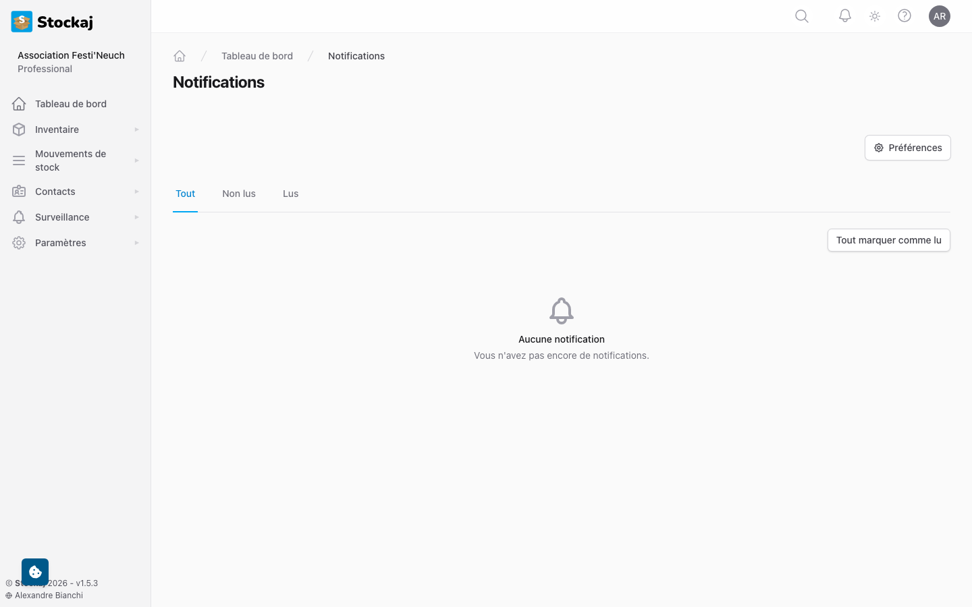The width and height of the screenshot is (972, 607).
Task: Open the Paramètres menu item
Action: [x=76, y=243]
